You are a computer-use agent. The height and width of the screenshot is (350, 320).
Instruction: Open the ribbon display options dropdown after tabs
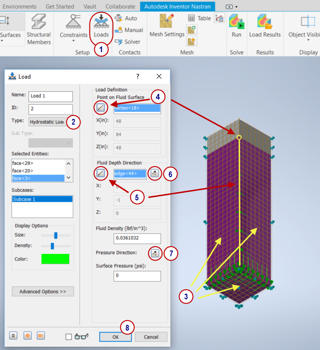[x=231, y=7]
